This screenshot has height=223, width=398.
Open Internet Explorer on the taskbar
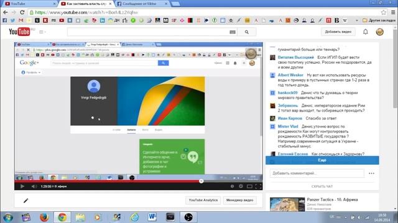(134, 217)
